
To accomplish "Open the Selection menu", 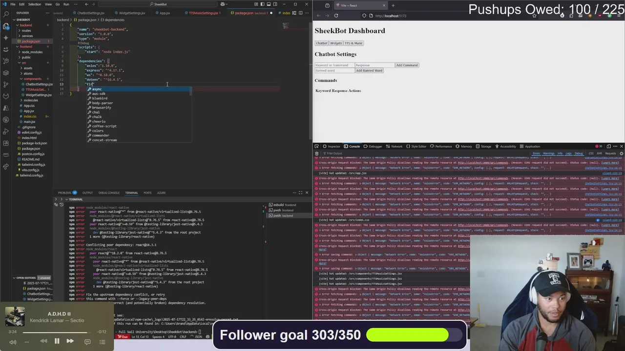I will pos(35,4).
